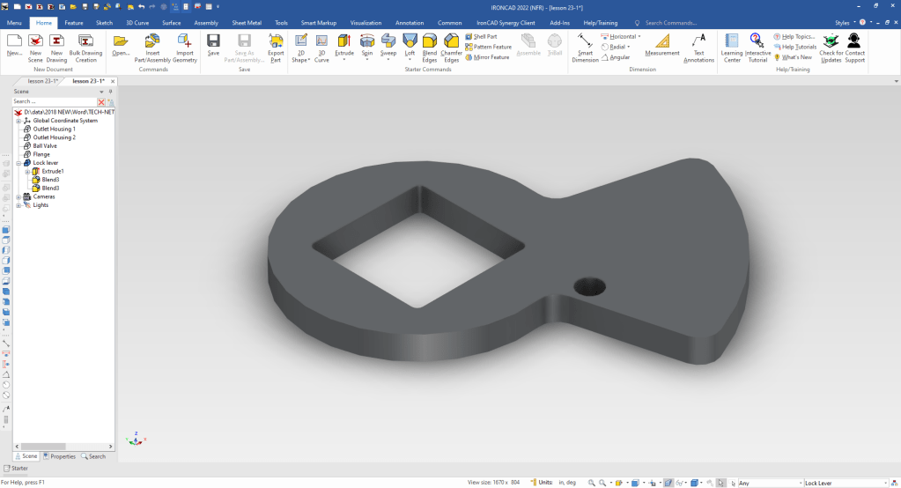Clear the scene search with red X
The height and width of the screenshot is (488, 901).
(101, 102)
